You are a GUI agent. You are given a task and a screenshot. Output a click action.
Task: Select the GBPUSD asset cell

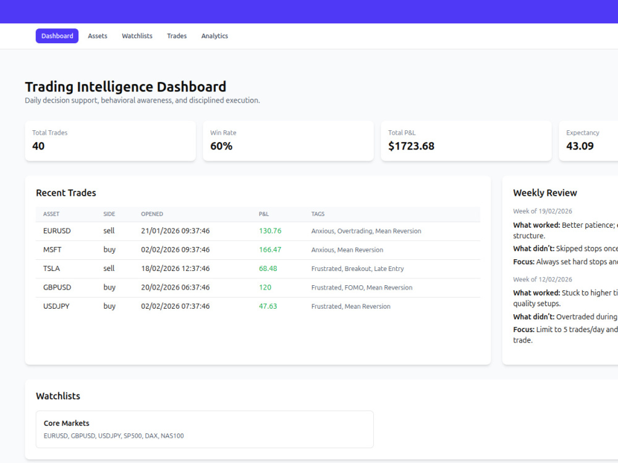click(x=57, y=288)
